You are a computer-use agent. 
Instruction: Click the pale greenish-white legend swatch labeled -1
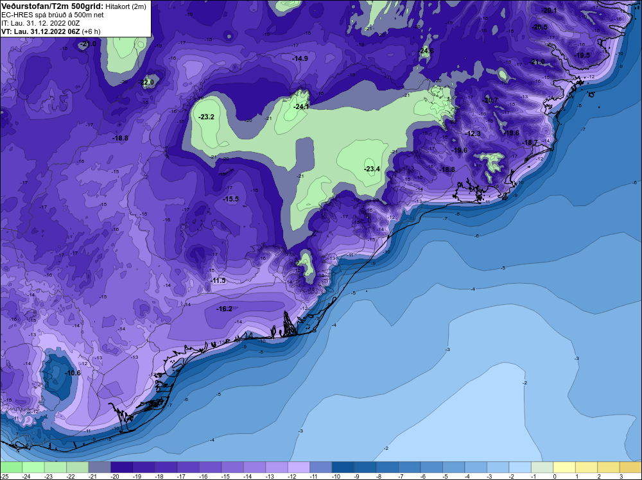(x=542, y=467)
